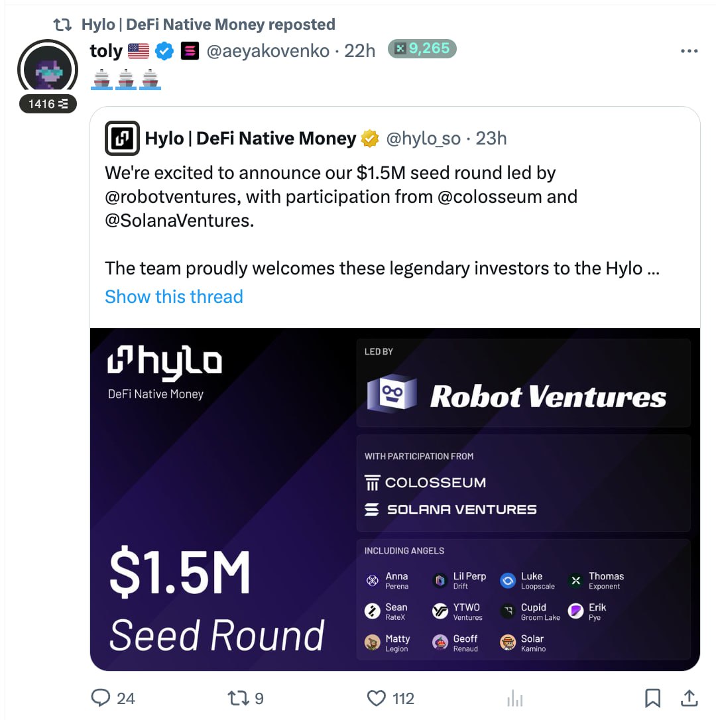Click the green 9,265 score badge
The image size is (716, 720).
click(422, 48)
